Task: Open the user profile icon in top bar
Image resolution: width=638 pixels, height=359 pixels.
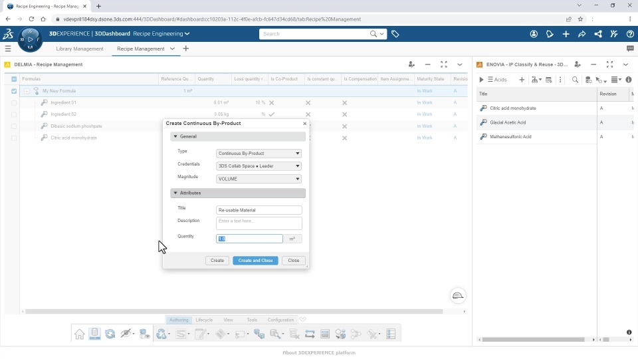Action: [x=534, y=34]
